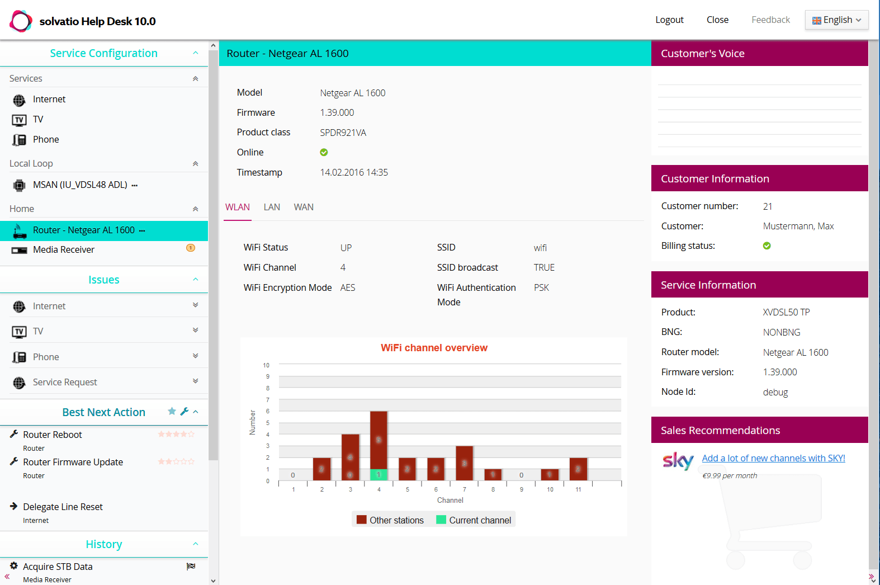Click Best Next Action wrench icon
880x585 pixels.
(x=184, y=411)
